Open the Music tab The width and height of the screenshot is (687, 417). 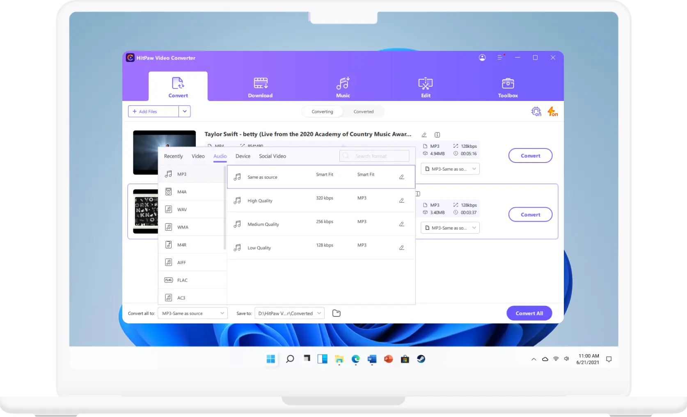click(x=343, y=87)
